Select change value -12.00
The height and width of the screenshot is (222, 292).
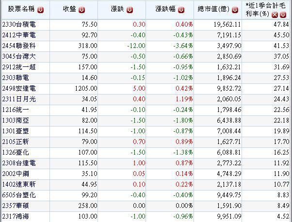click(136, 46)
